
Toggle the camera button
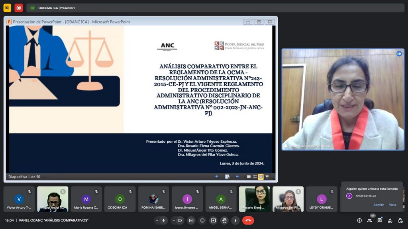180,220
